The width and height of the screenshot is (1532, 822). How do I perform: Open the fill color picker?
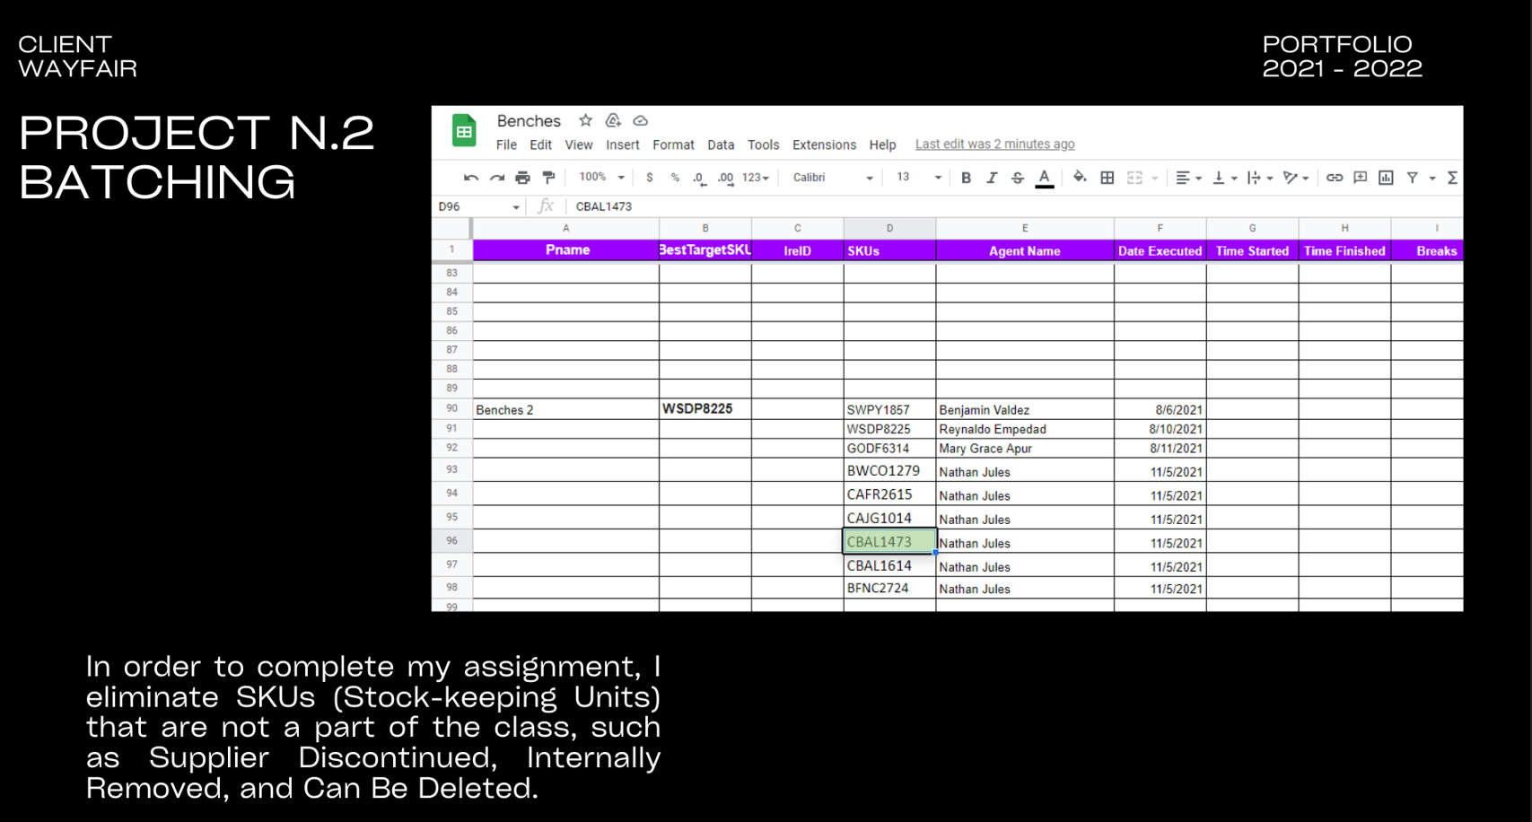(1080, 178)
